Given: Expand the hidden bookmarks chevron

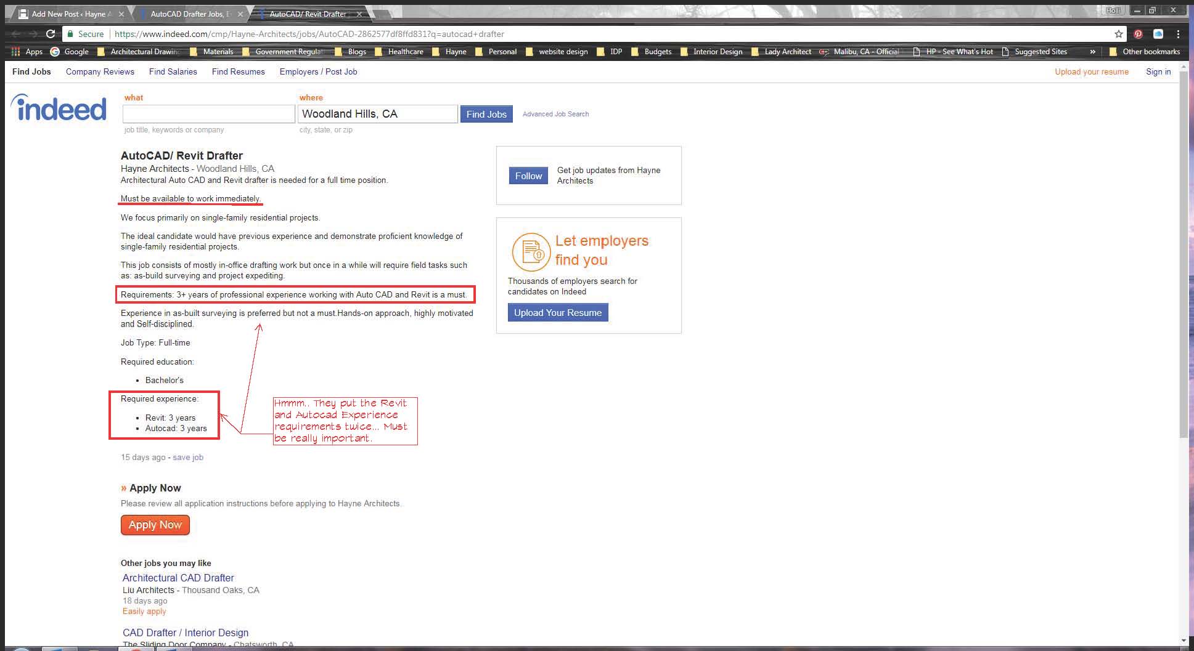Looking at the screenshot, I should point(1092,52).
